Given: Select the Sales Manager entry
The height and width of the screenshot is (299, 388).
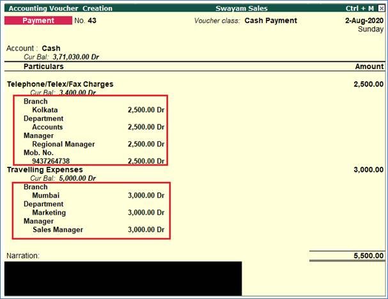Looking at the screenshot, I should (x=58, y=229).
